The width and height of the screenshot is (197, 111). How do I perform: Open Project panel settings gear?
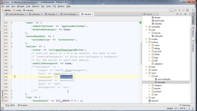[185, 14]
